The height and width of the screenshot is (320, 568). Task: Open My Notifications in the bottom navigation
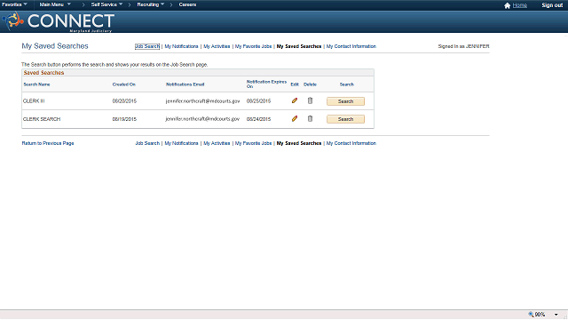click(181, 143)
